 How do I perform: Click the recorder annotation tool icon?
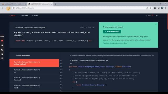coord(2,58)
